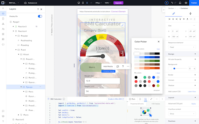Open the Responsive behavior 'Fixed' dropdown

coord(182,47)
